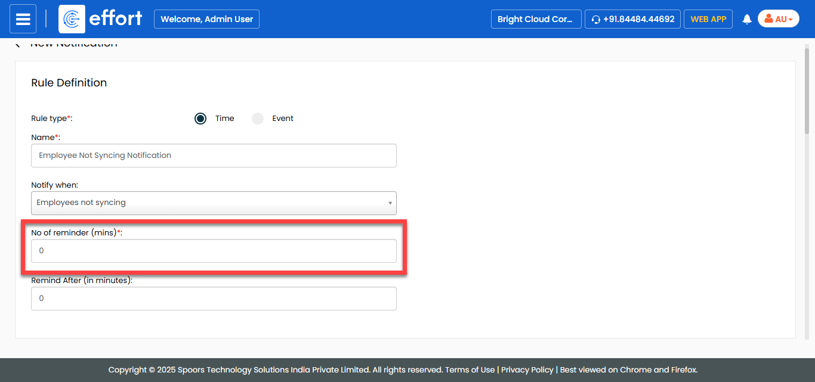Open the Privacy Policy link
This screenshot has width=815, height=382.
point(527,369)
